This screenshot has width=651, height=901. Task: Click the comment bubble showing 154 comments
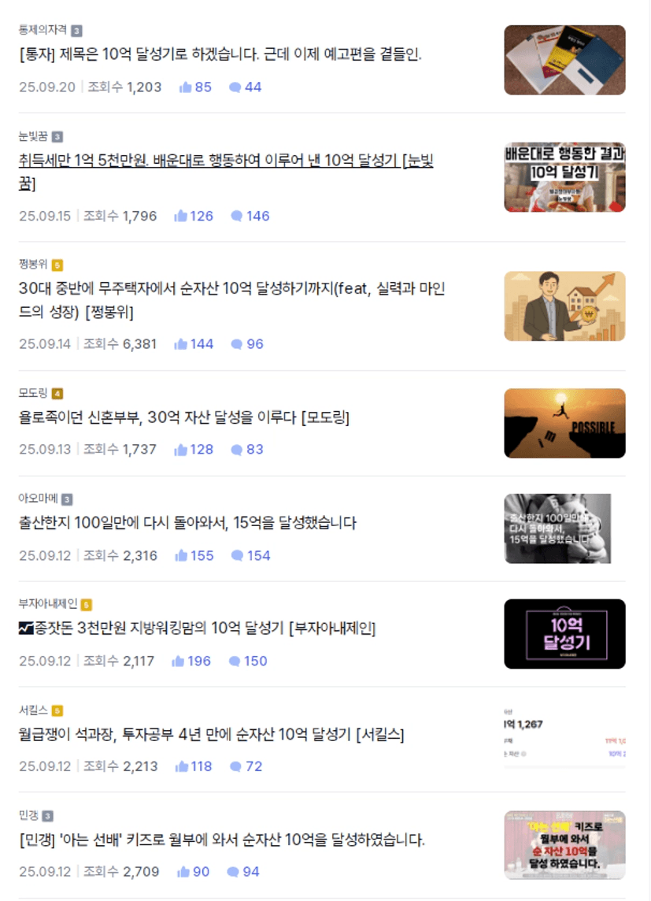point(237,556)
